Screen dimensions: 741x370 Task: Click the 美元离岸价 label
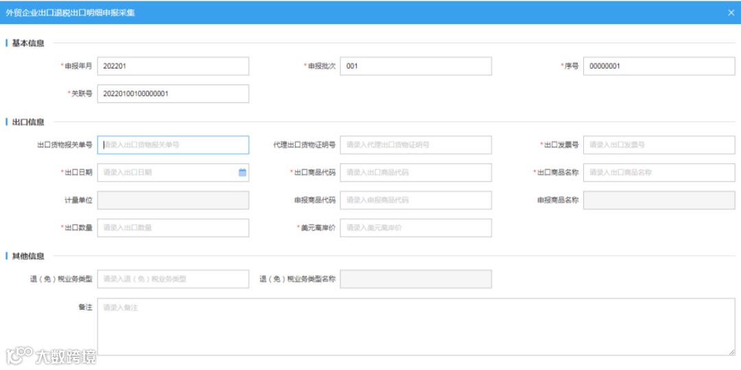click(x=318, y=228)
